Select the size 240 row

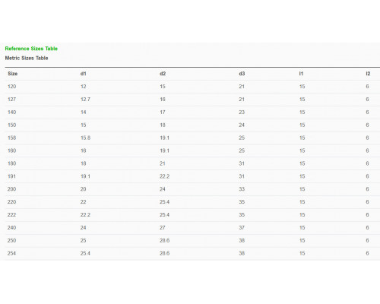tap(192, 228)
